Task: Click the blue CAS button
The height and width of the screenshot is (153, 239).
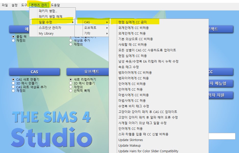Action: pyautogui.click(x=34, y=72)
